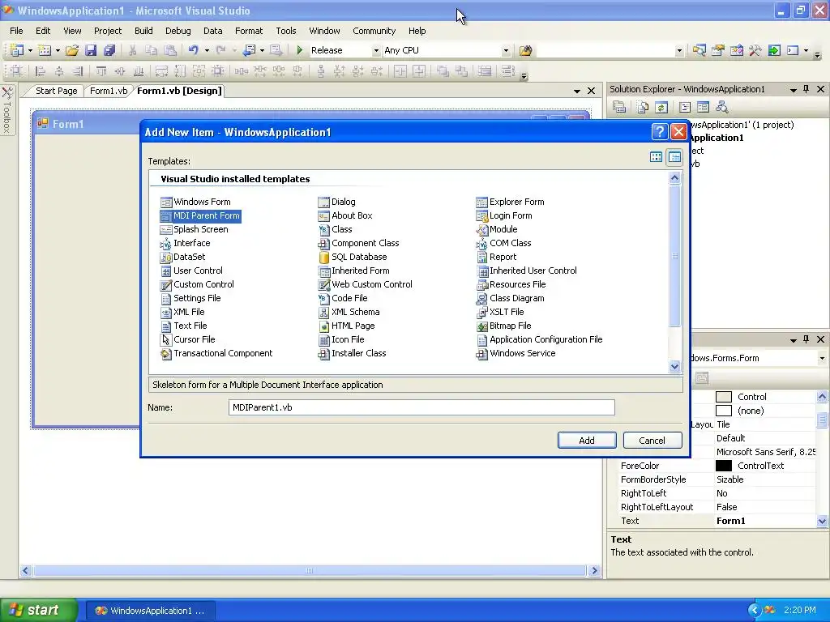Open the Build menu
This screenshot has height=622, width=830.
pos(143,31)
